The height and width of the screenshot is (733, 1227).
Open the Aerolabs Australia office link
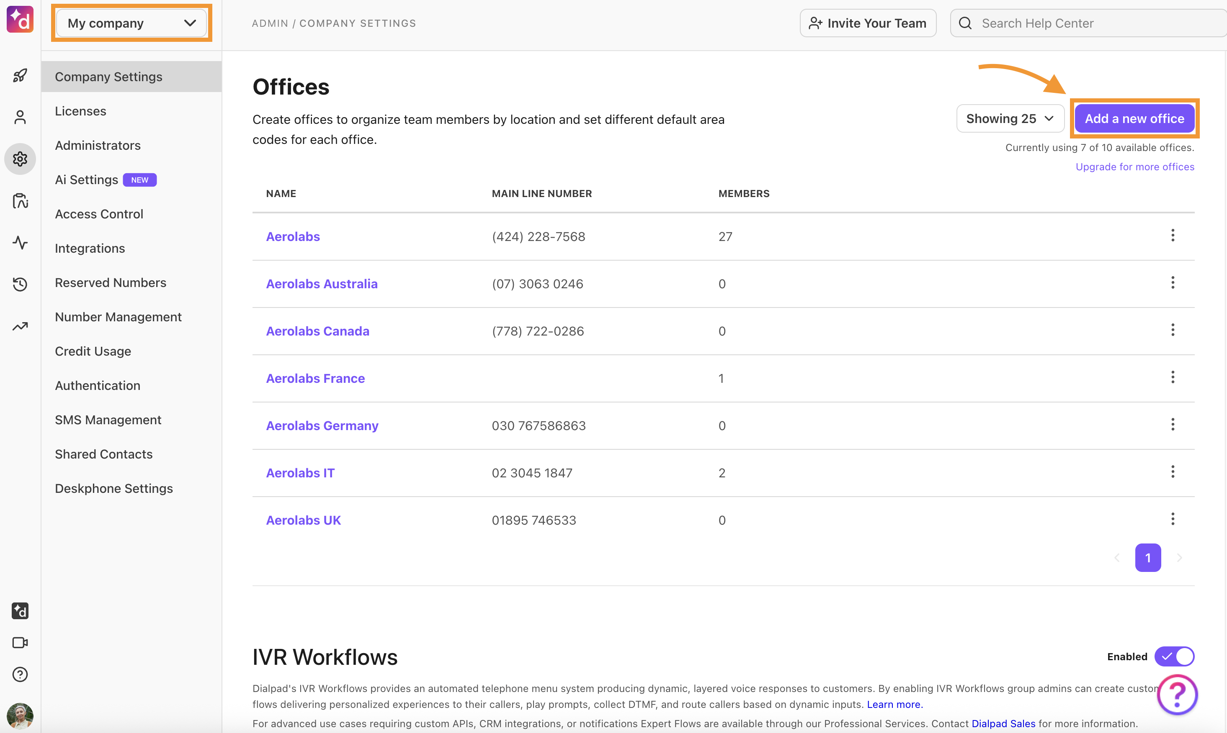[x=322, y=284]
